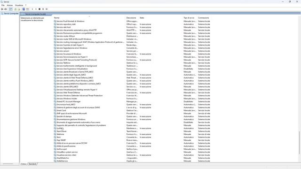Select Servizio utente degli Appunti row
Viewport: 301px width, 169px height.
(x=132, y=75)
